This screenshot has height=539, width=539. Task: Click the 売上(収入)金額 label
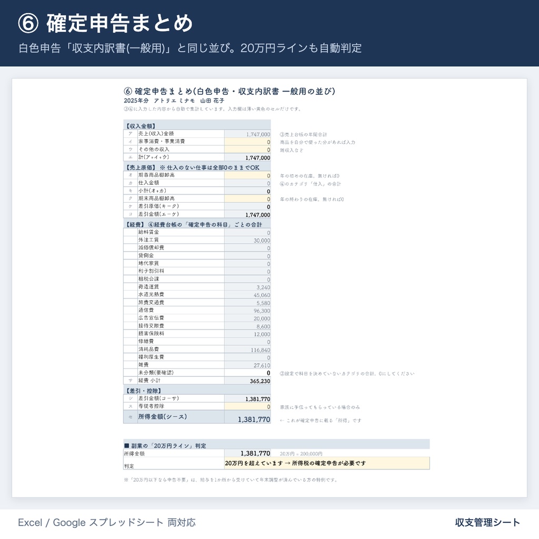click(x=156, y=134)
